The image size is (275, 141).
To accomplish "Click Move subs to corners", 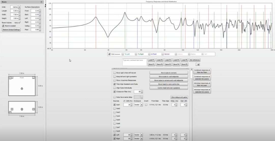I will [169, 73].
